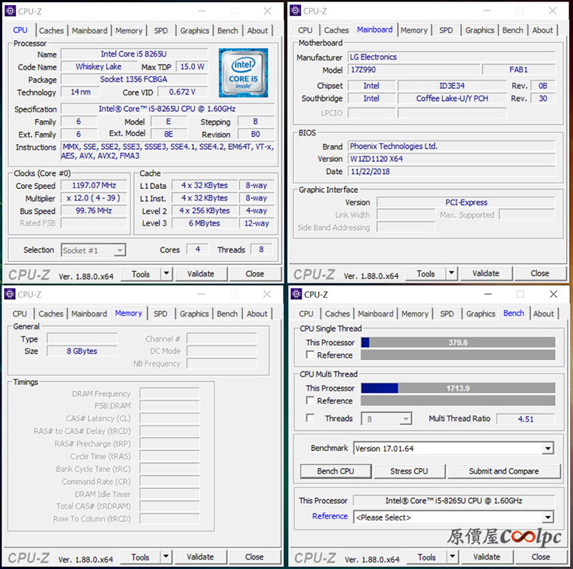Click CPU-Z app icon in Memory window title bar
Viewport: 573px width, 569px height.
click(10, 294)
